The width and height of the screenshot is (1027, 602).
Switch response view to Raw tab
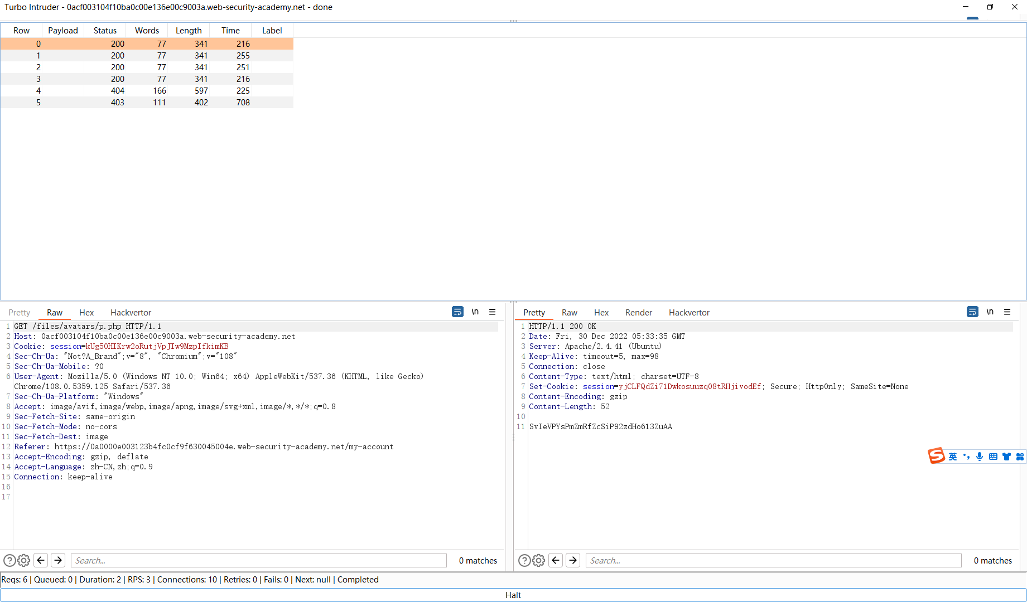(570, 312)
